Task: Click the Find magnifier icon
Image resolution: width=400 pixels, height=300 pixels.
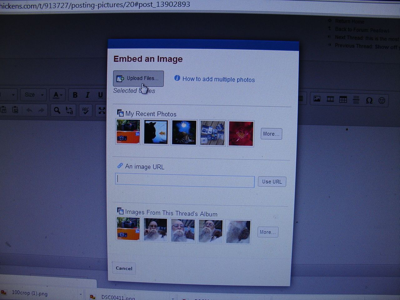Action: [57, 110]
